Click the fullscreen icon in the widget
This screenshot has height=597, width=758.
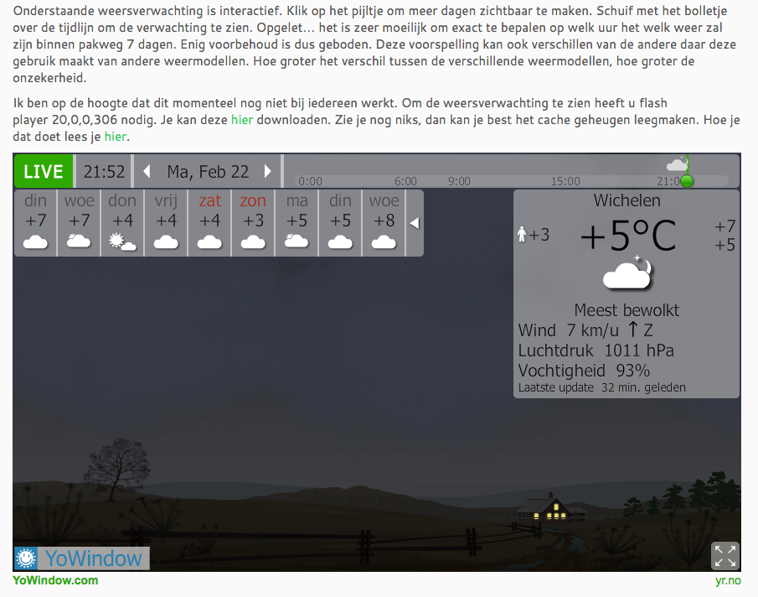(x=724, y=556)
